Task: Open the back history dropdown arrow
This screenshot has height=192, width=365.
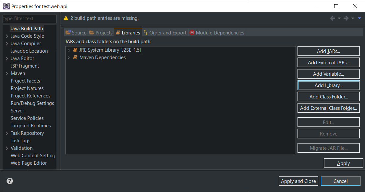Action: (339, 18)
